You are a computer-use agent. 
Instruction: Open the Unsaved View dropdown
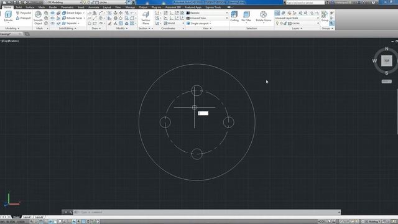(x=207, y=18)
